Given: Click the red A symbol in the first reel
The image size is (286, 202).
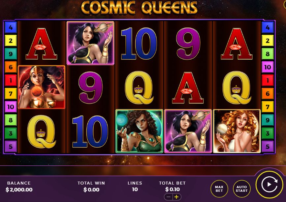Looking at the screenshot, I should point(42,44).
